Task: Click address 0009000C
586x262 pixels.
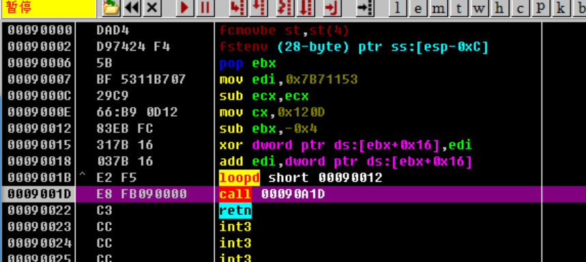Action: (x=40, y=96)
